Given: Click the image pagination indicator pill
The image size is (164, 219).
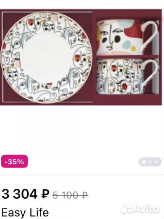Looking at the screenshot, I should tap(150, 162).
